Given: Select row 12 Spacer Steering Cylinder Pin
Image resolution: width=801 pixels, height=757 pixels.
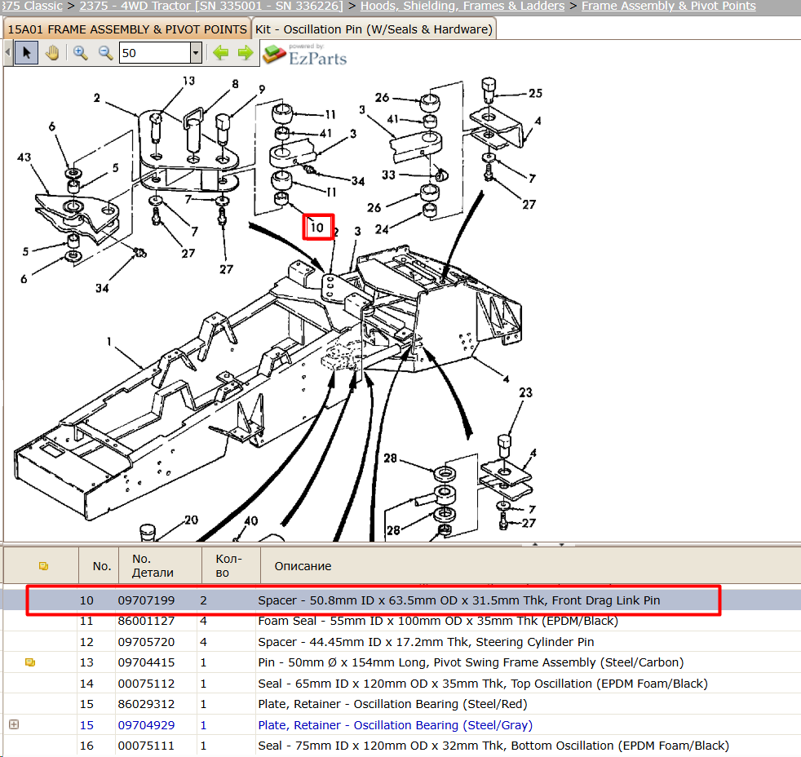Looking at the screenshot, I should tap(400, 641).
